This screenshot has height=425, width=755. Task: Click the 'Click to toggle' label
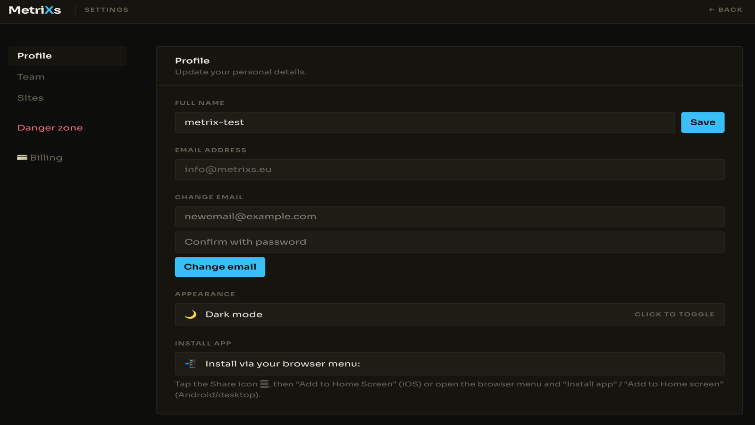point(674,314)
